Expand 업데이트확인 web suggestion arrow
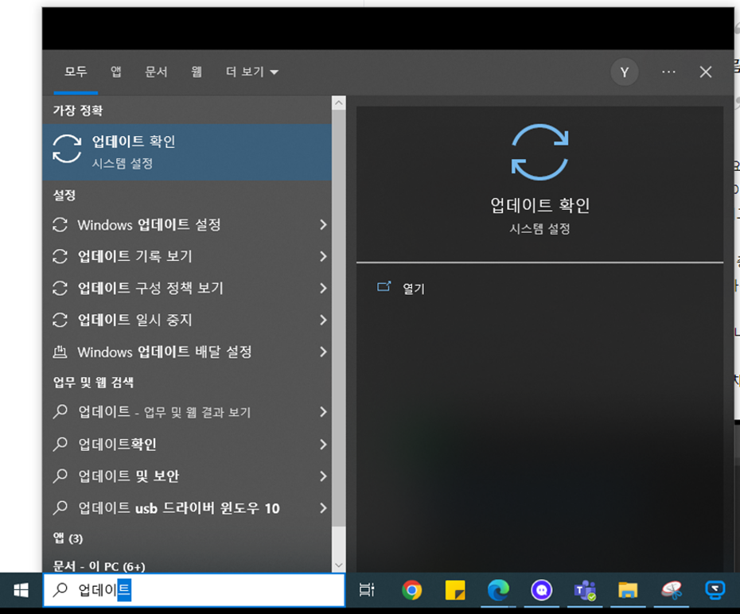The width and height of the screenshot is (740, 614). click(323, 444)
